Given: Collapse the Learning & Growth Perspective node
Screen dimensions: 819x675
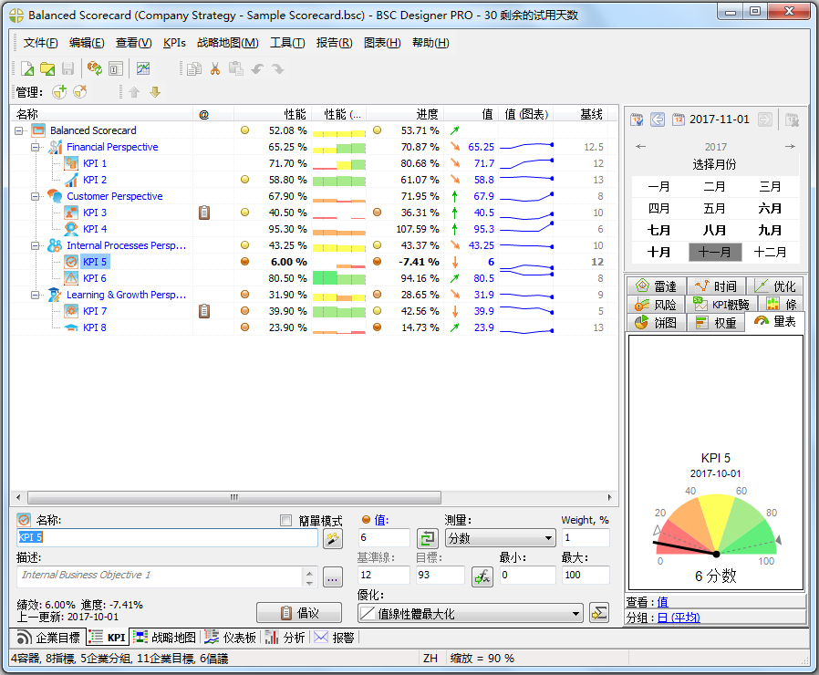Looking at the screenshot, I should pos(35,295).
